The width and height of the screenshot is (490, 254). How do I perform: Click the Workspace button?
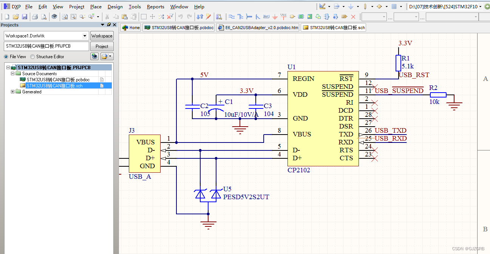tap(102, 36)
